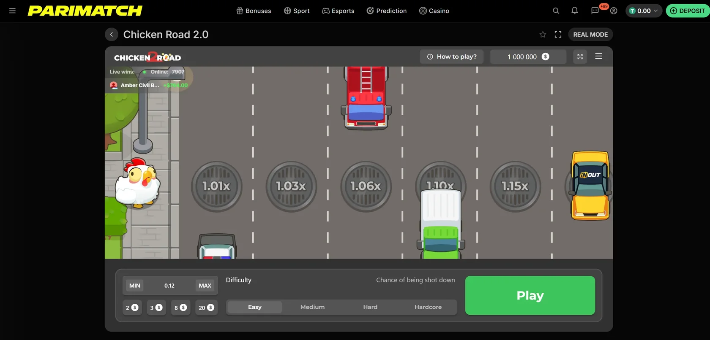
Task: Open the notifications bell
Action: [574, 11]
